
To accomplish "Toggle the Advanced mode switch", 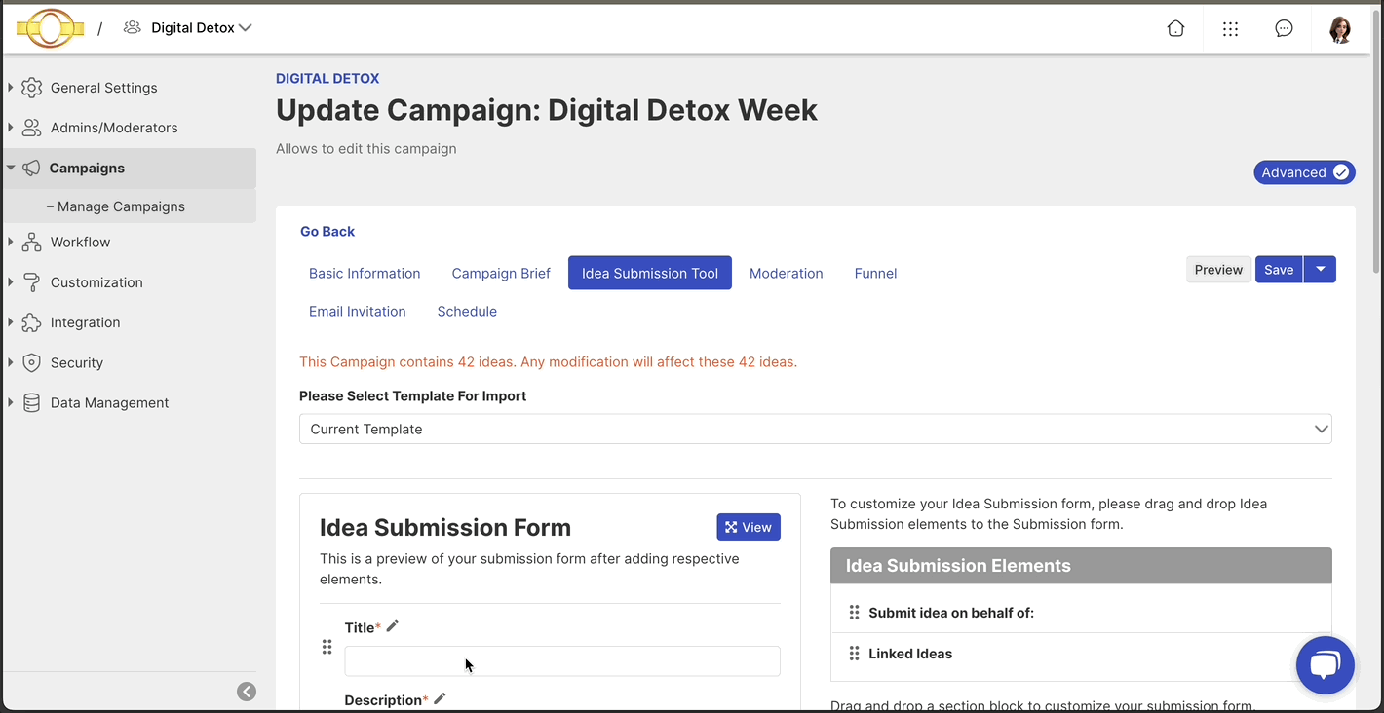I will pos(1304,172).
